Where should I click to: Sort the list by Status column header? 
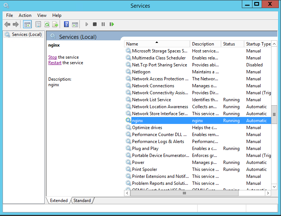click(232, 44)
